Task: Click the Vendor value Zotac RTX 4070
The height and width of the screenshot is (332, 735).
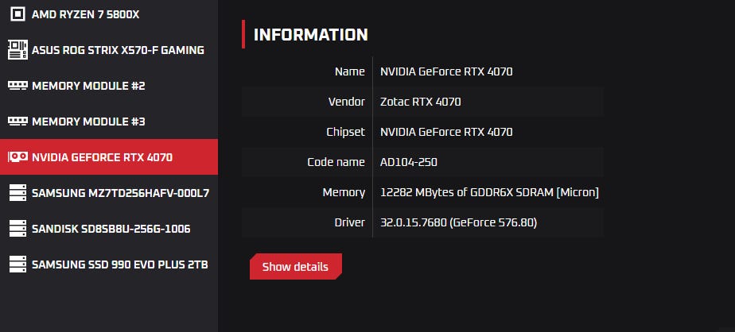Action: pyautogui.click(x=421, y=102)
